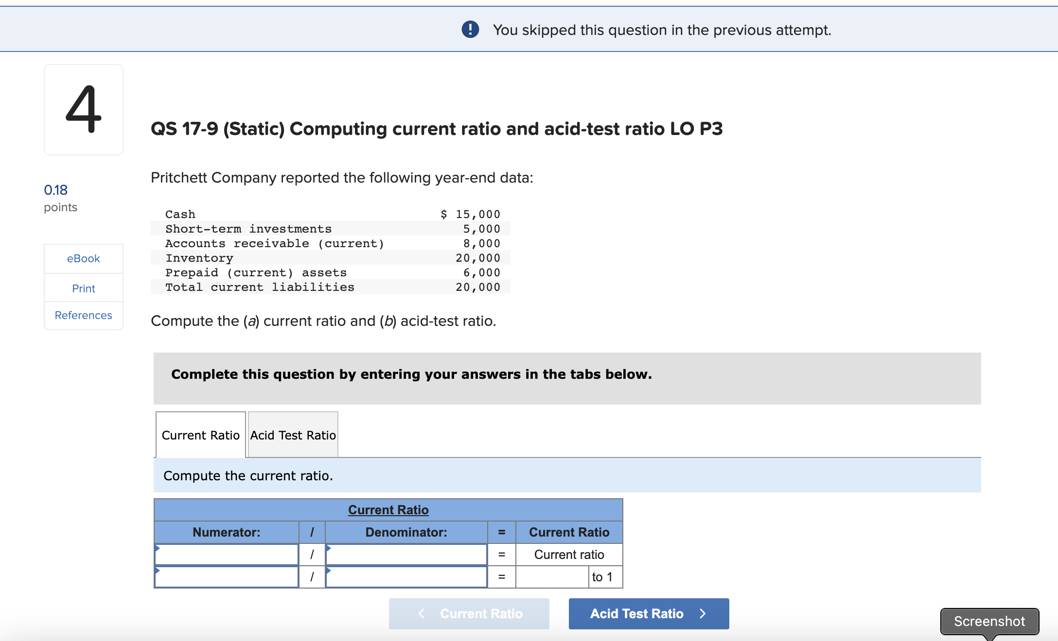
Task: Switch to the Acid Test Ratio tab
Action: [x=292, y=435]
